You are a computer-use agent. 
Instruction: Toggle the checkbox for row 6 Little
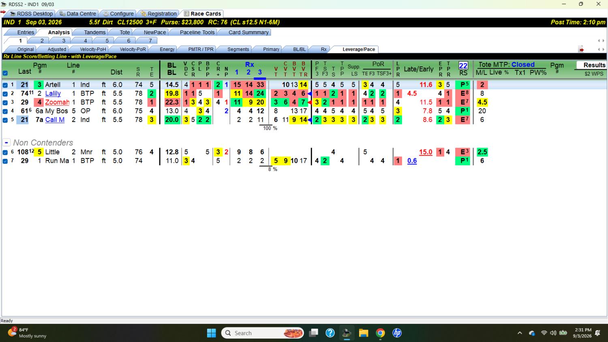tap(5, 152)
